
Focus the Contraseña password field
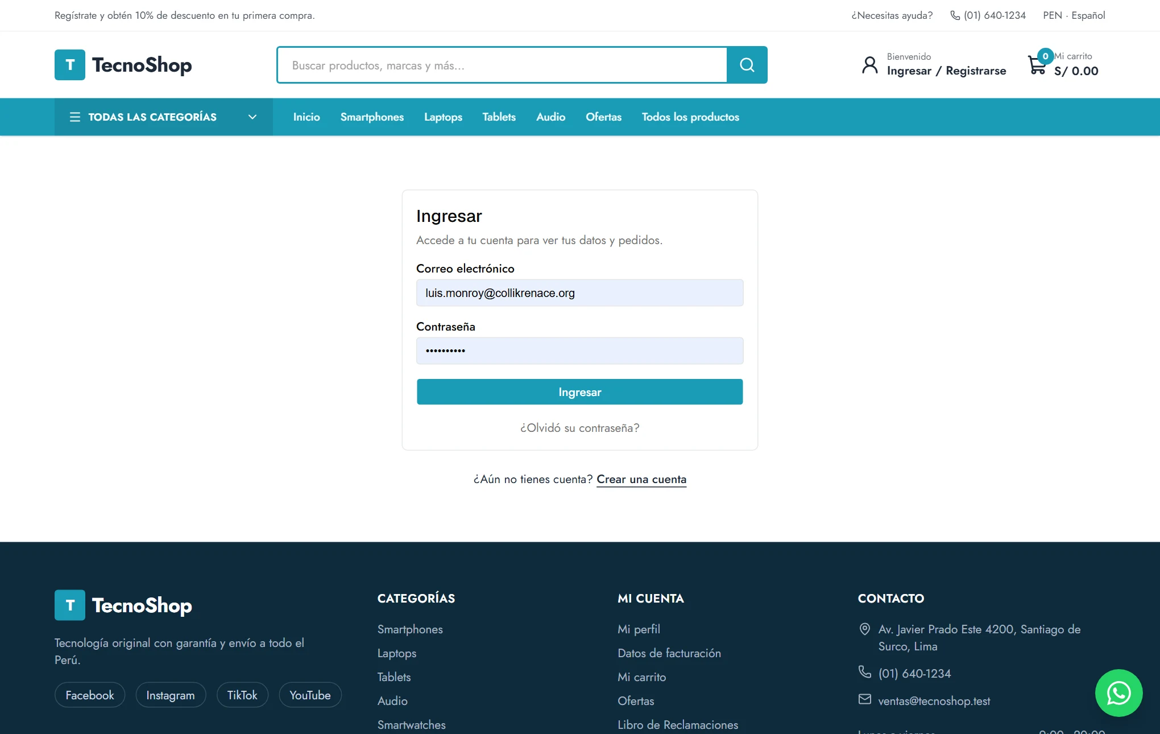coord(580,351)
